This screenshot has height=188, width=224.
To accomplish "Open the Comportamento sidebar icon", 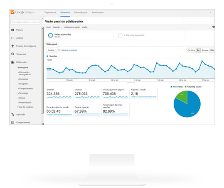I will click(13, 122).
